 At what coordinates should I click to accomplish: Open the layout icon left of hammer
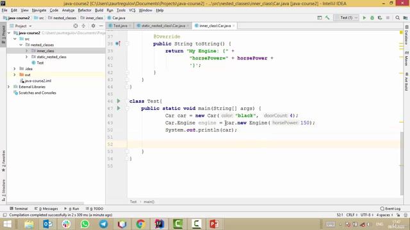coord(320,18)
